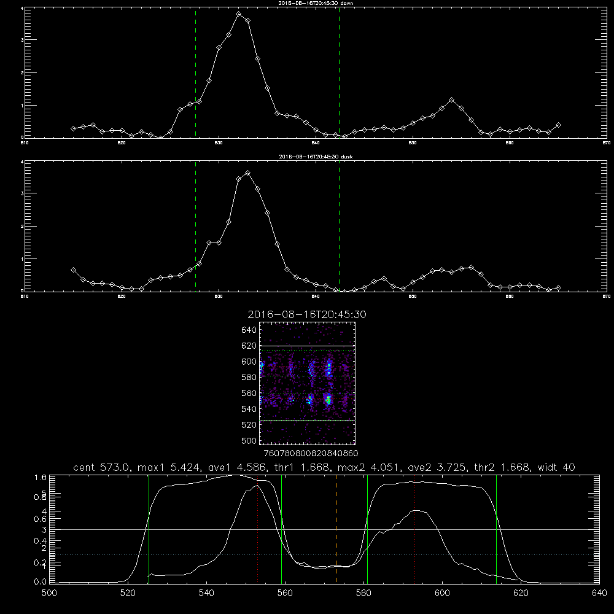Click the '760780800820840860' x-axis label under the image
The image size is (614, 614).
click(x=311, y=453)
